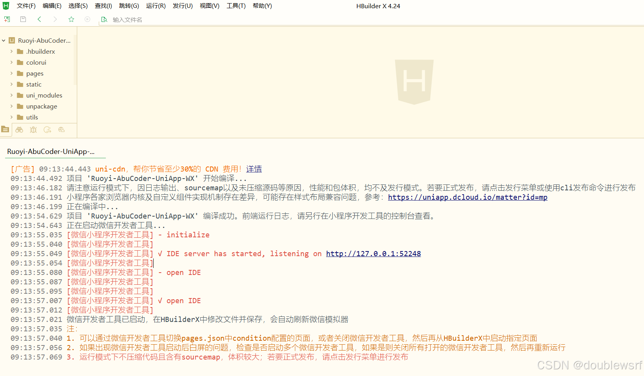Click the unpackage folder icon
The width and height of the screenshot is (644, 376).
click(x=20, y=106)
